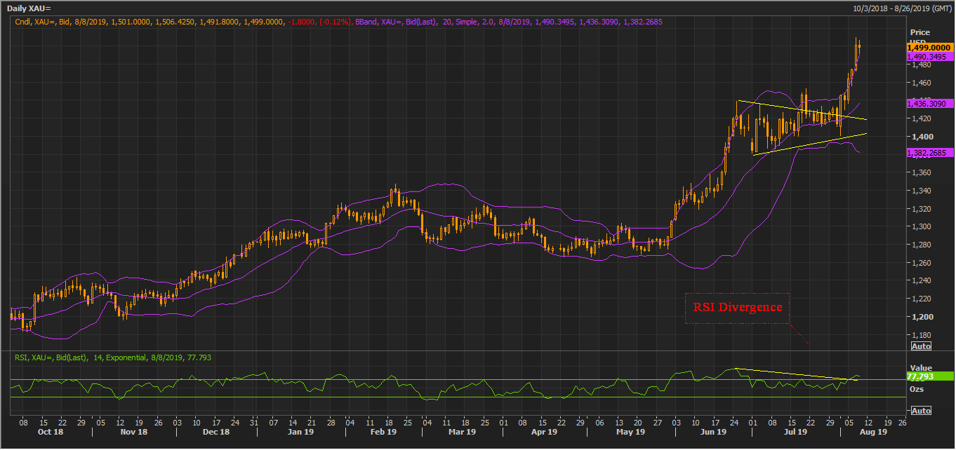This screenshot has height=450, width=956.
Task: Select the Cndl candlestick legend line
Action: pos(183,22)
